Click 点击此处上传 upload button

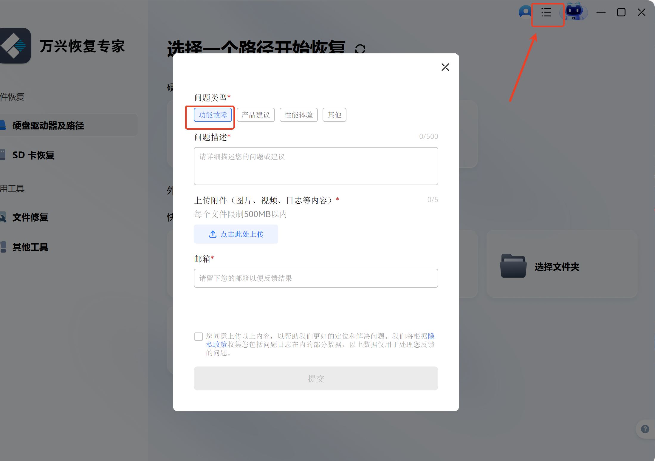point(236,234)
